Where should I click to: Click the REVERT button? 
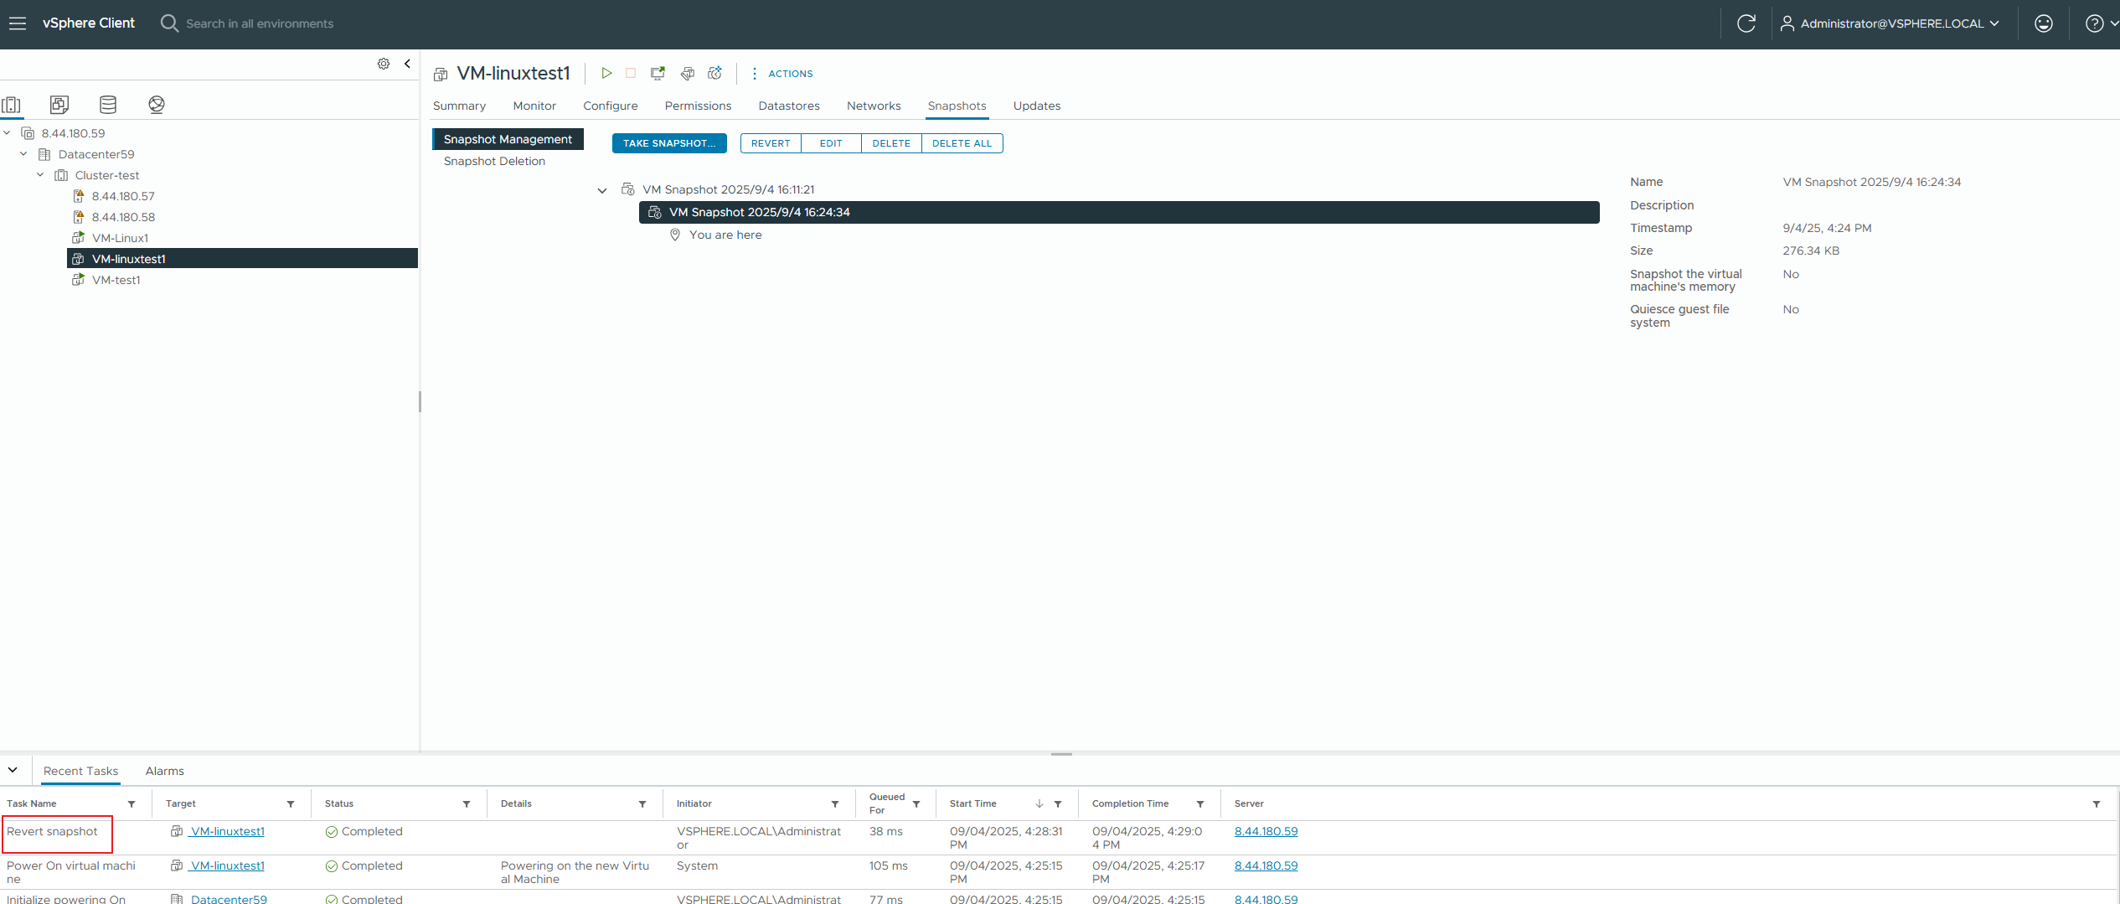(x=771, y=143)
